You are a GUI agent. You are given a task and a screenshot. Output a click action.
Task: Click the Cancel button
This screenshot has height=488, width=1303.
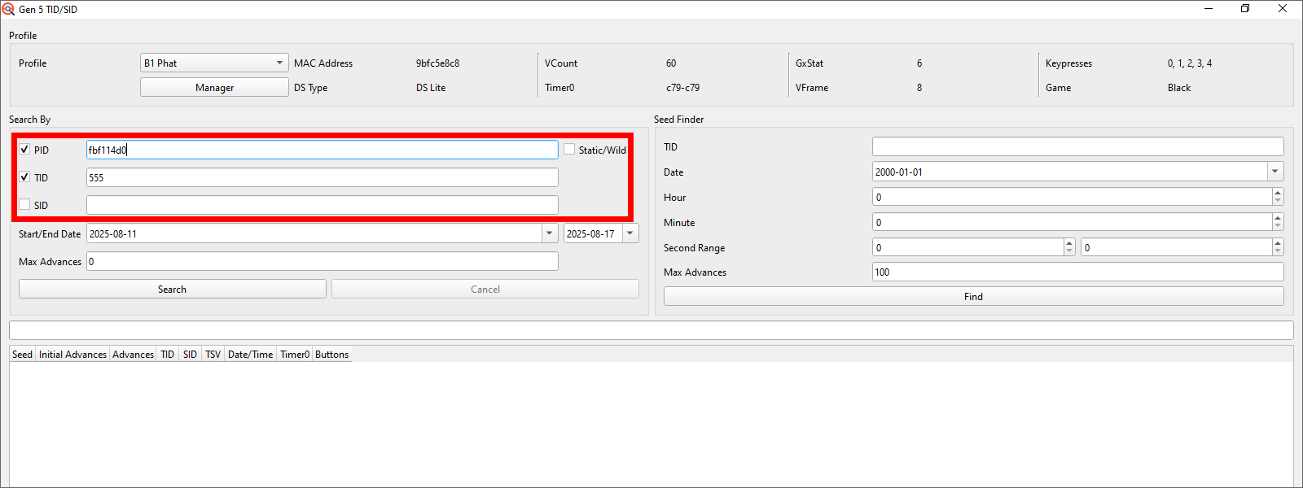pos(485,289)
